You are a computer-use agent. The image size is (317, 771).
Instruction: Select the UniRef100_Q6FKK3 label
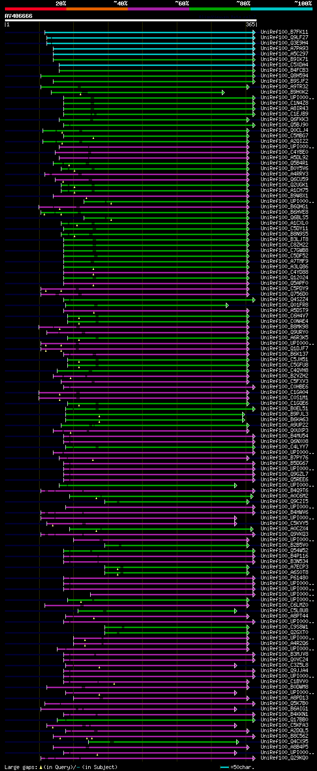point(284,119)
